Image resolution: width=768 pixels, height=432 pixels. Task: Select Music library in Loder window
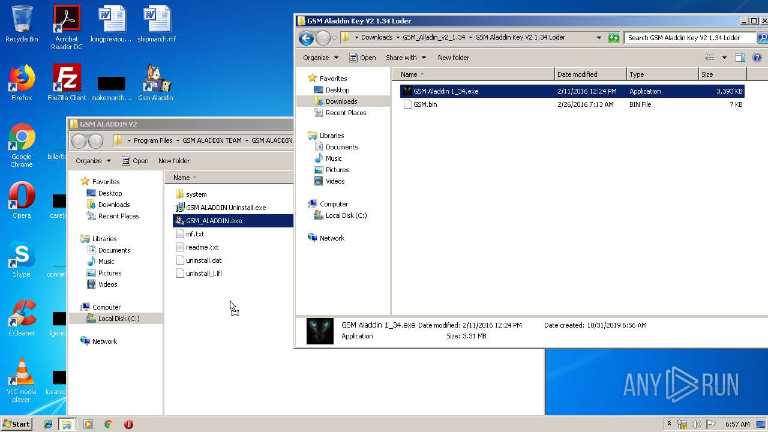pos(328,158)
